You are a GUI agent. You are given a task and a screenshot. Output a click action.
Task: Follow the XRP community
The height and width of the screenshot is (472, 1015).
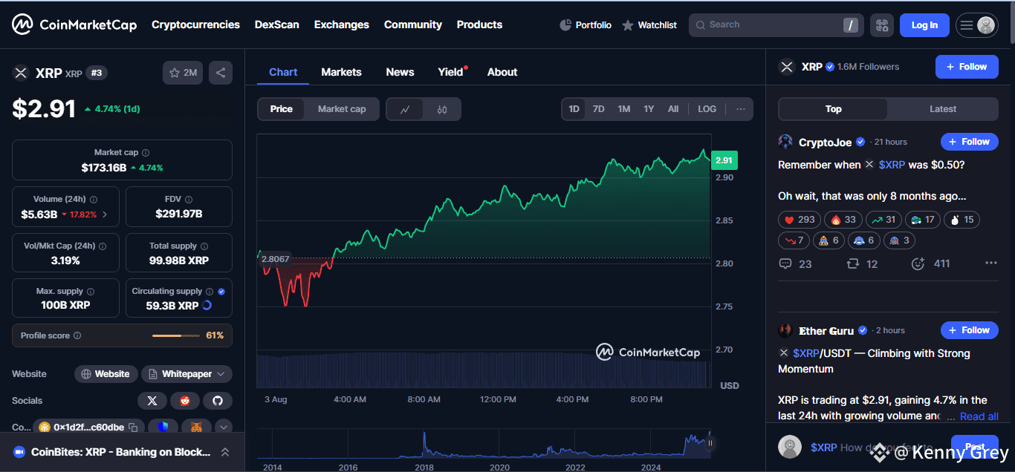click(967, 67)
